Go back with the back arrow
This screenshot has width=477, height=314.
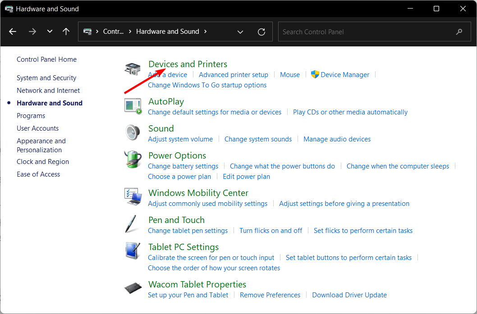[x=13, y=32]
